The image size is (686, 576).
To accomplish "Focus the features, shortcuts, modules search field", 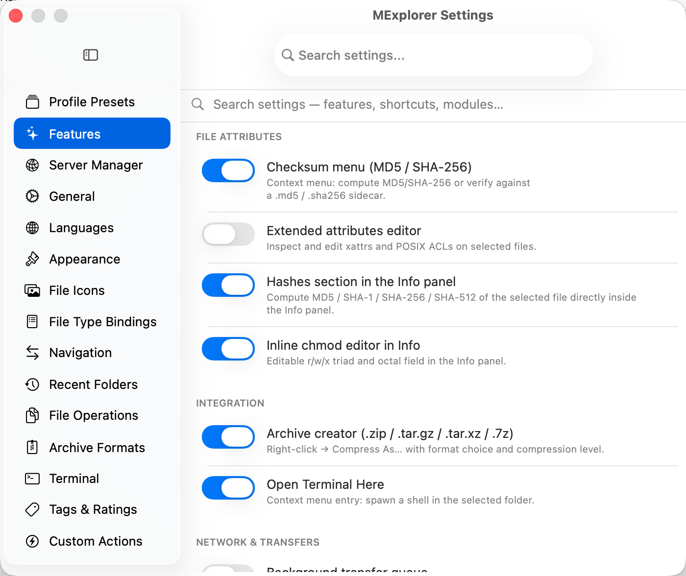I will [x=434, y=104].
